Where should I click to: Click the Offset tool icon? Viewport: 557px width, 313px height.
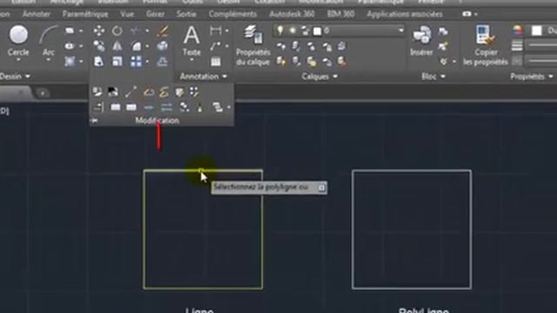(163, 62)
